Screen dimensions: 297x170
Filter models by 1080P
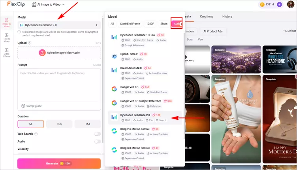click(x=150, y=24)
